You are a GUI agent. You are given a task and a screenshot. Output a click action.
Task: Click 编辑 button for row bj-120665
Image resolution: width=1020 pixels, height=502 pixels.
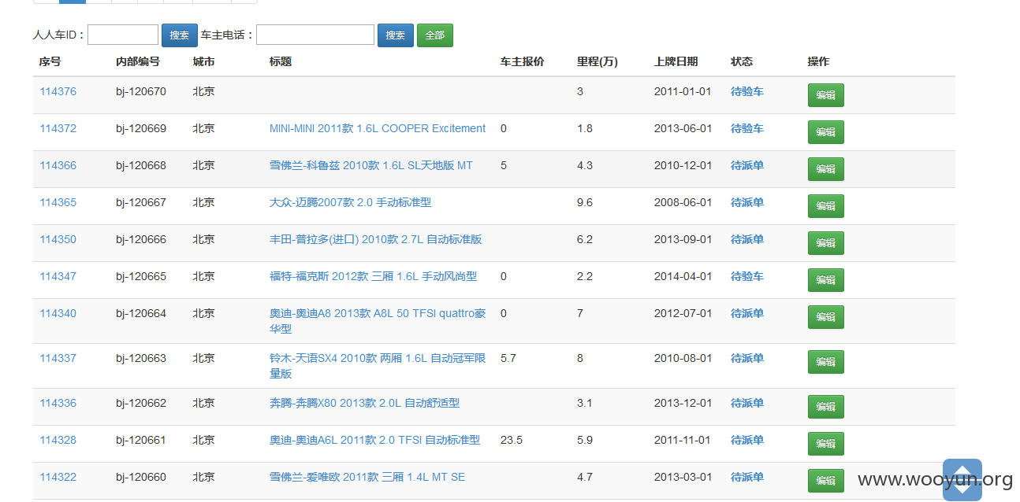825,280
